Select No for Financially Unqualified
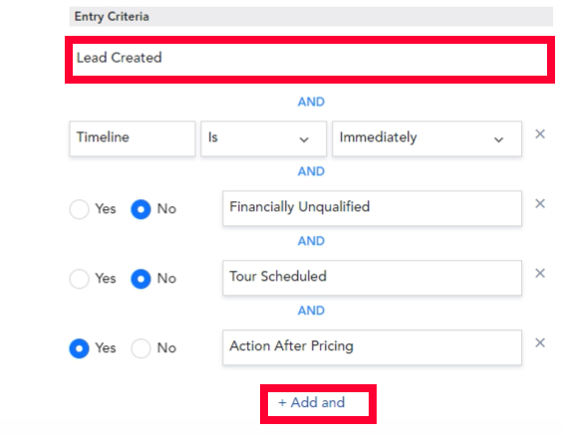Viewport: 563px width, 435px height. point(141,209)
